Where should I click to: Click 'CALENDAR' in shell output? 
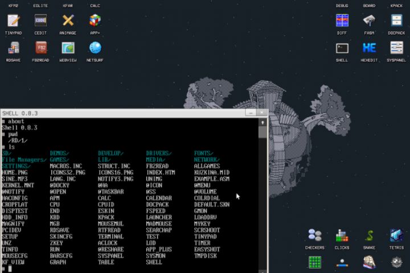[159, 198]
